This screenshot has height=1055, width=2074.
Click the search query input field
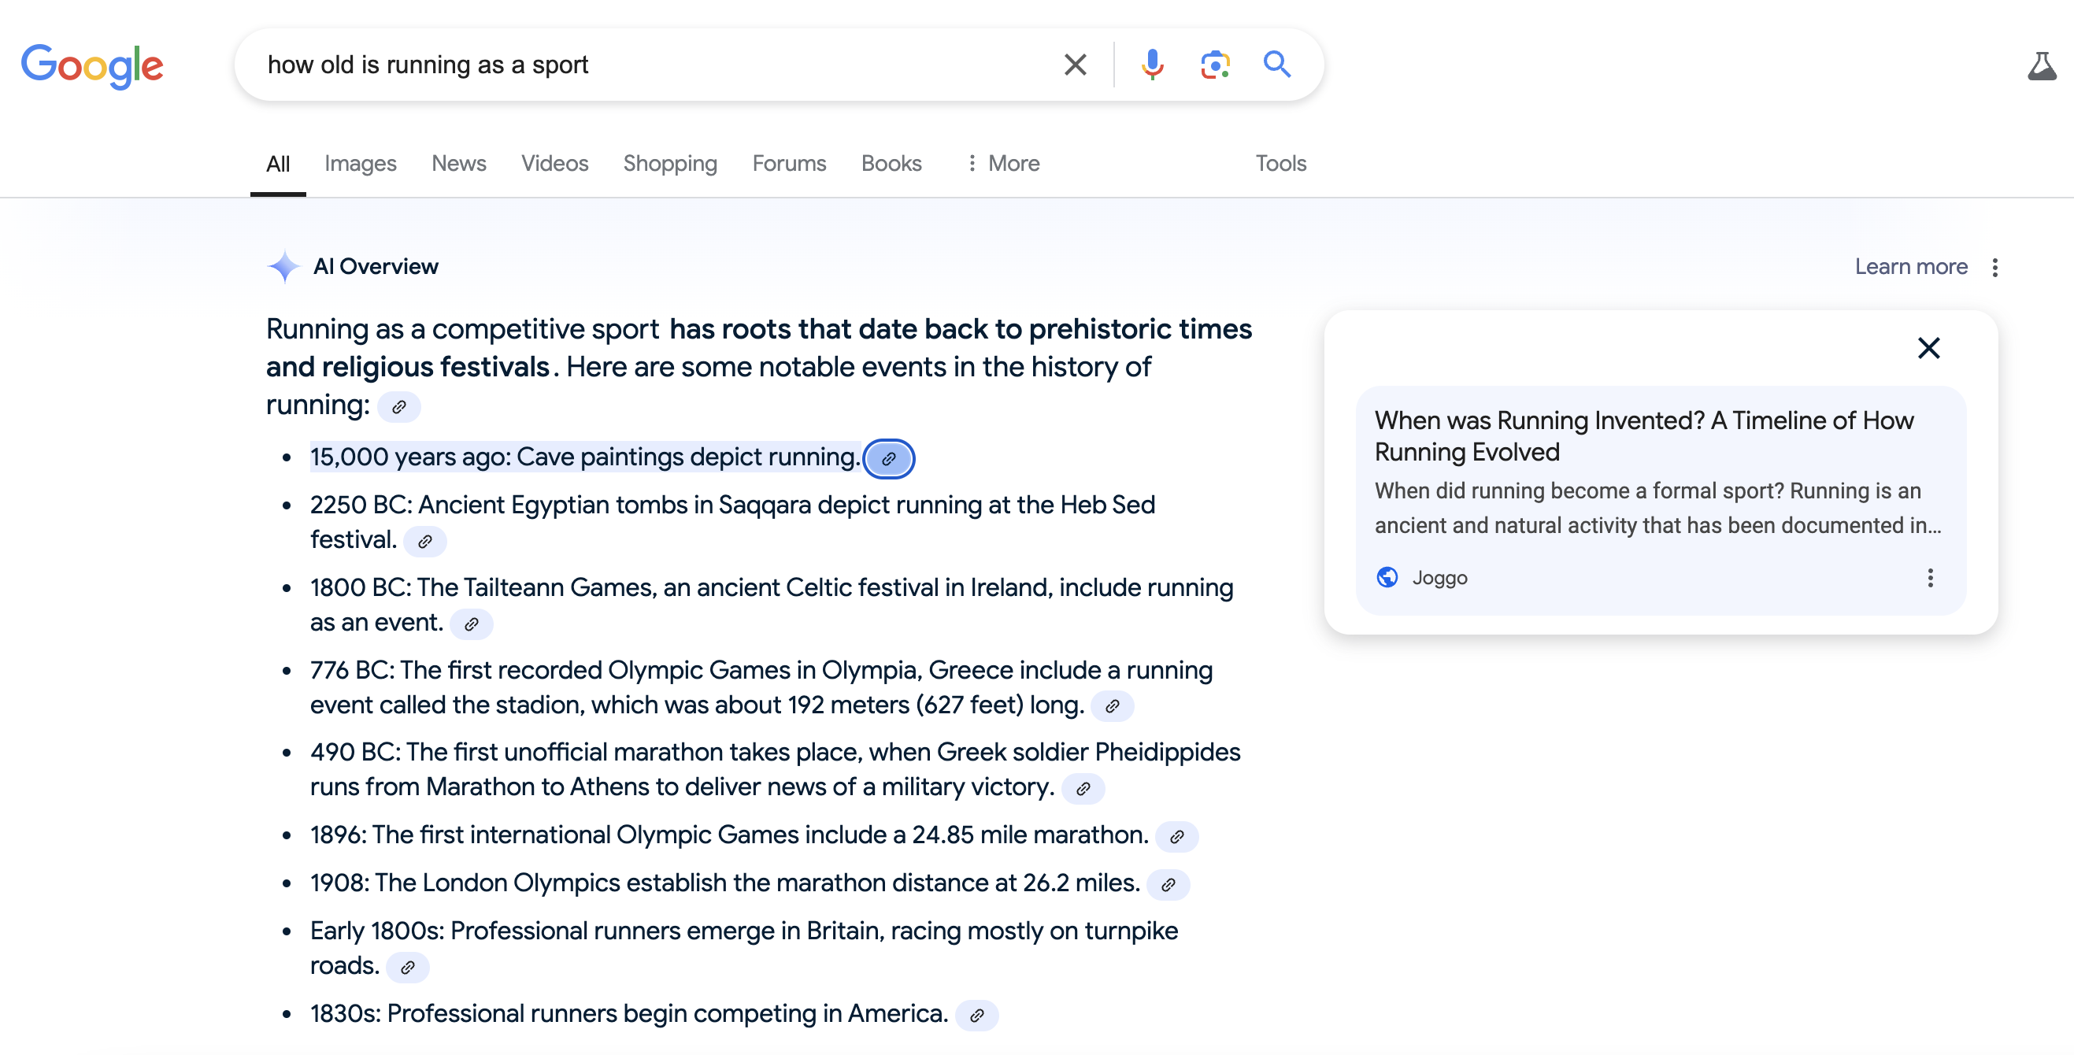pos(644,65)
